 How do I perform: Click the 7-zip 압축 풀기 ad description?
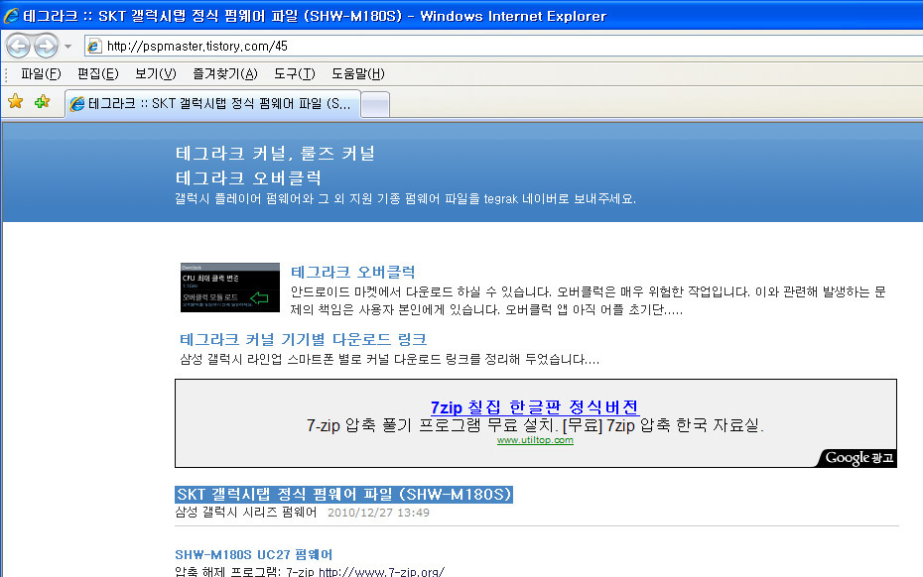pos(535,425)
